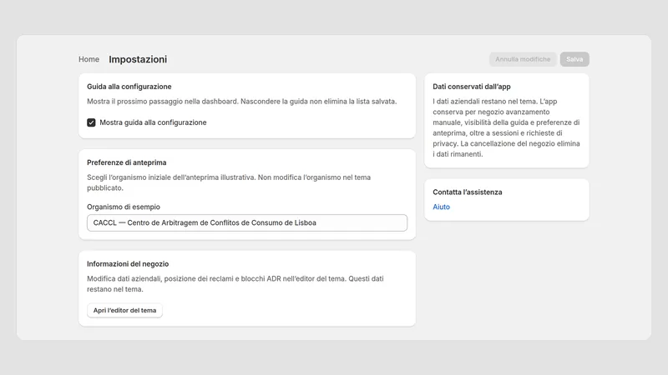Open the Organismo di esempio dropdown

pyautogui.click(x=247, y=222)
